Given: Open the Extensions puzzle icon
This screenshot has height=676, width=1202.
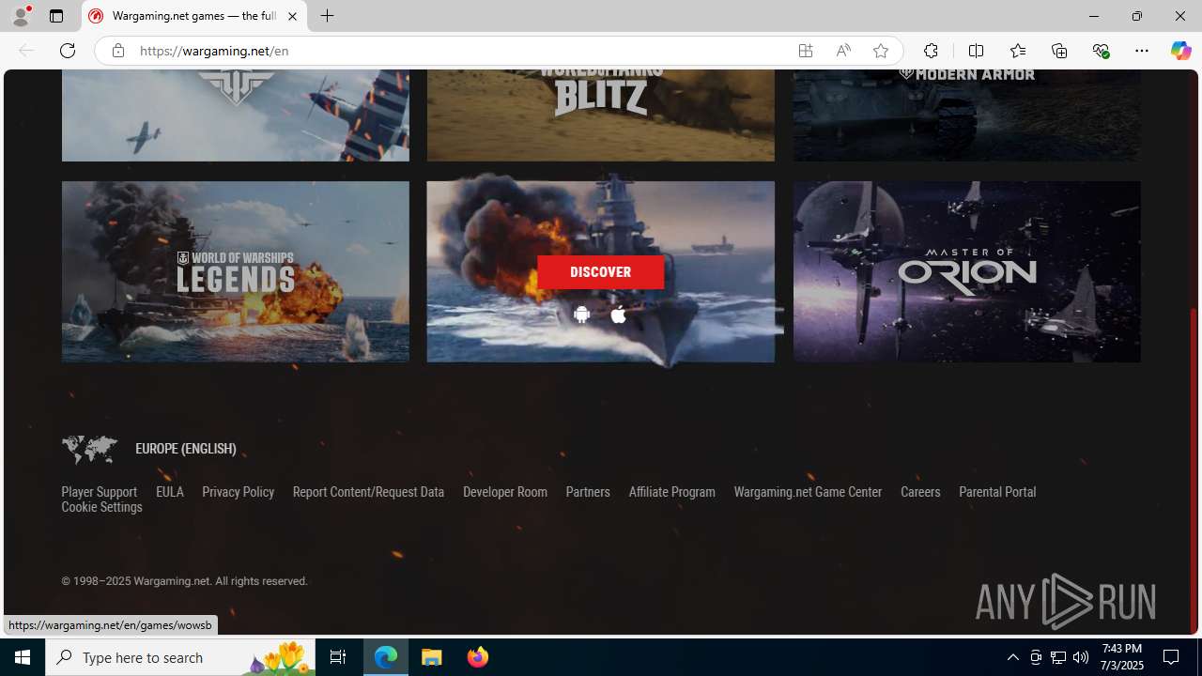Looking at the screenshot, I should 931,51.
